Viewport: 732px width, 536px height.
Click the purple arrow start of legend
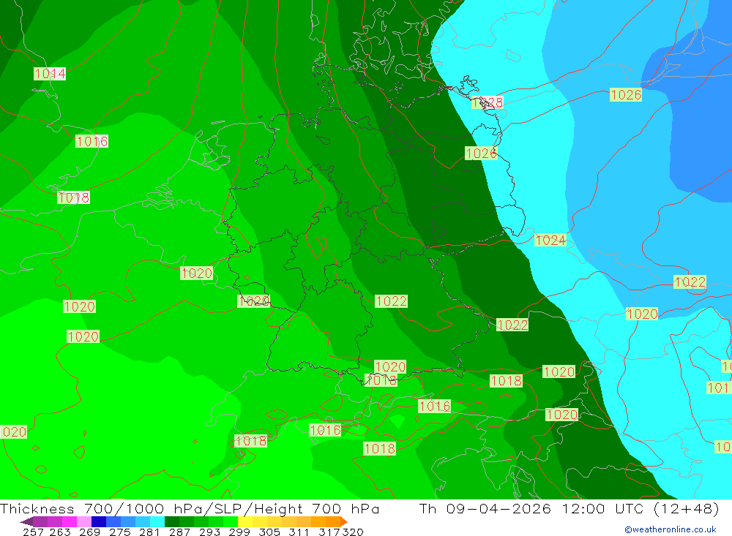pyautogui.click(x=26, y=521)
